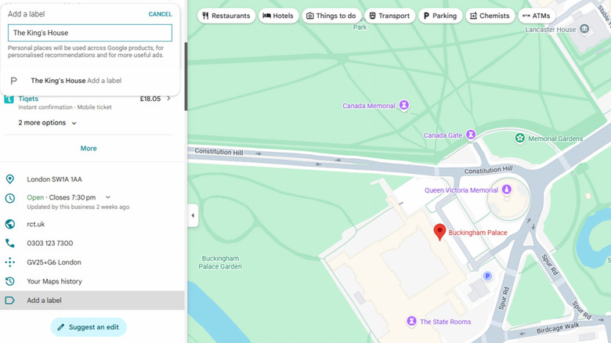611x343 pixels.
Task: Select 'The King's House Add a label' suggestion
Action: (x=89, y=81)
